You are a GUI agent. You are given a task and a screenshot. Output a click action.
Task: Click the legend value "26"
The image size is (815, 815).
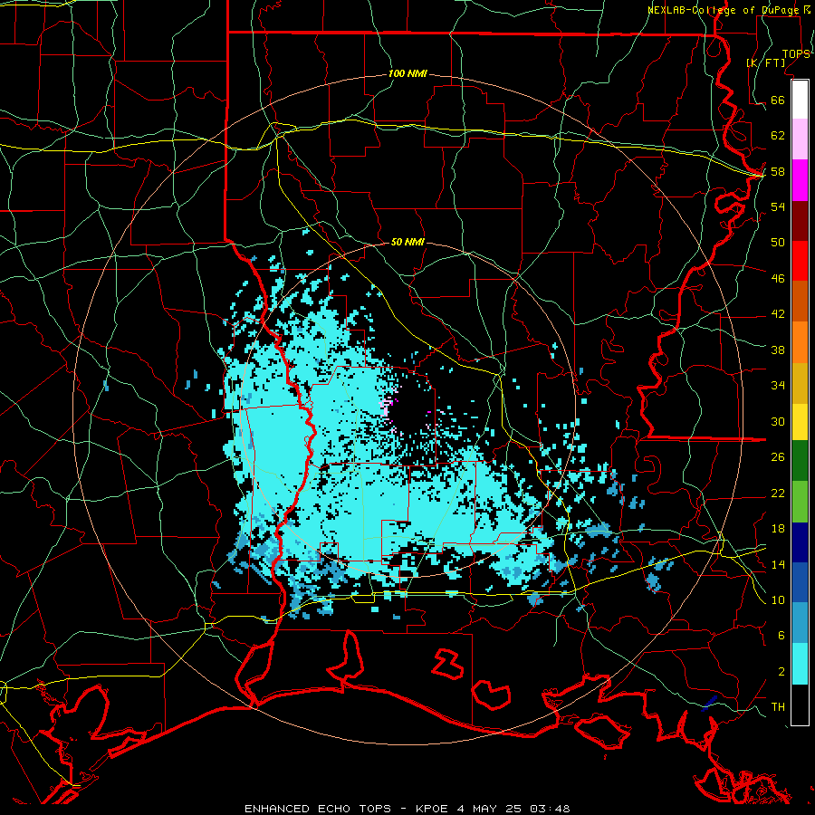click(x=778, y=457)
